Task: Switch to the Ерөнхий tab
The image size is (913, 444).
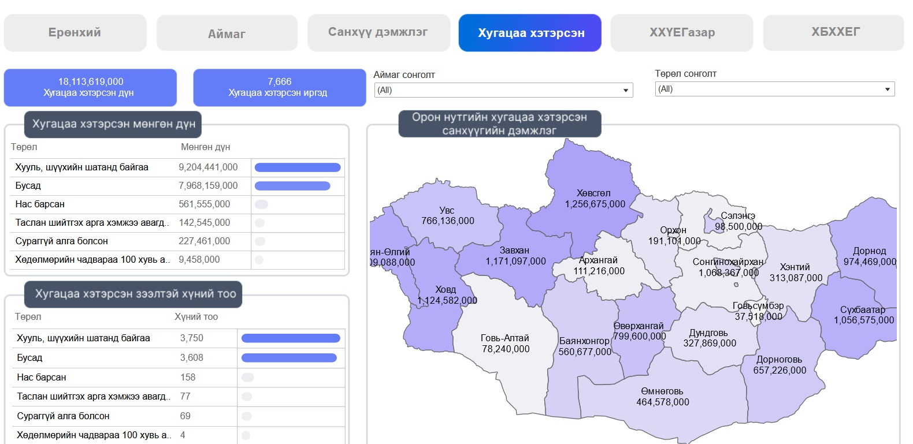Action: pos(75,33)
